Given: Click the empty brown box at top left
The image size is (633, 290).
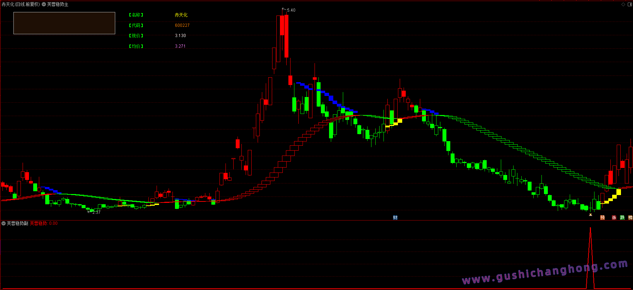Looking at the screenshot, I should pyautogui.click(x=64, y=23).
